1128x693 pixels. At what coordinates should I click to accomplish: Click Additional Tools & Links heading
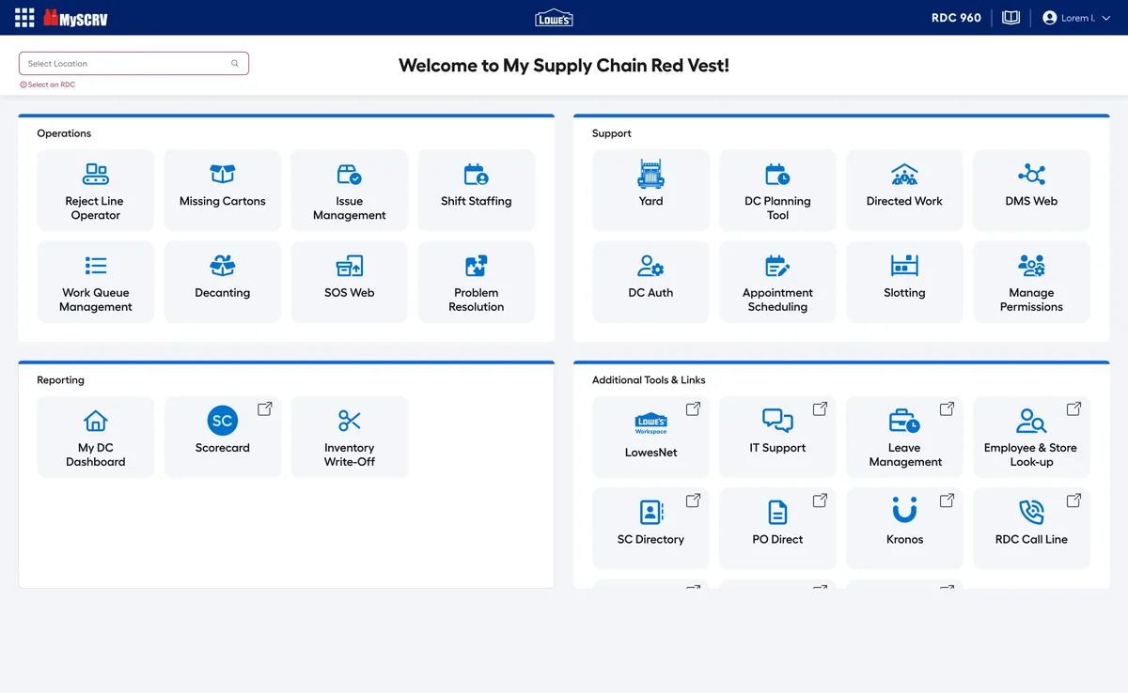pyautogui.click(x=649, y=380)
